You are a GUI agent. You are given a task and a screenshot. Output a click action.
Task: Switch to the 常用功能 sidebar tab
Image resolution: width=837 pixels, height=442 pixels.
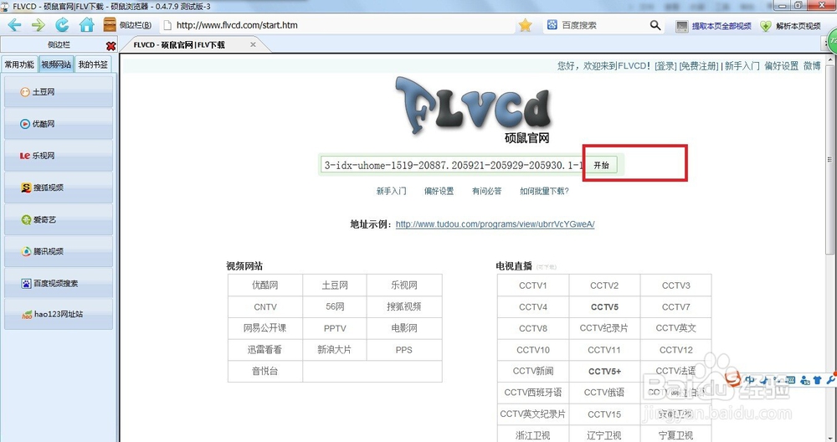pos(19,64)
